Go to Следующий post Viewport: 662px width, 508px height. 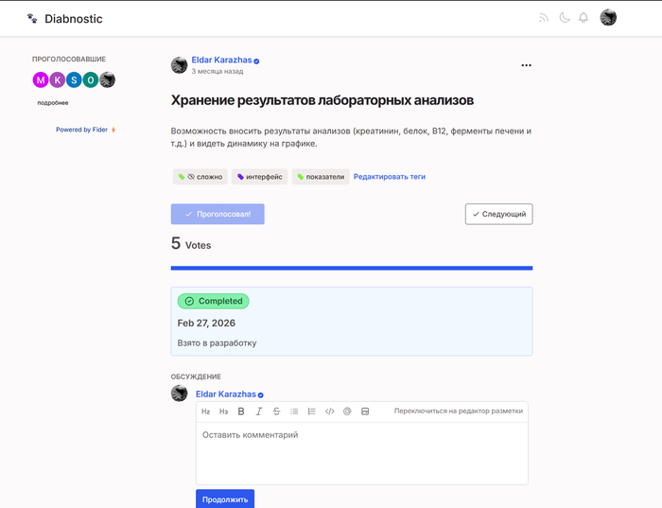[x=498, y=214]
